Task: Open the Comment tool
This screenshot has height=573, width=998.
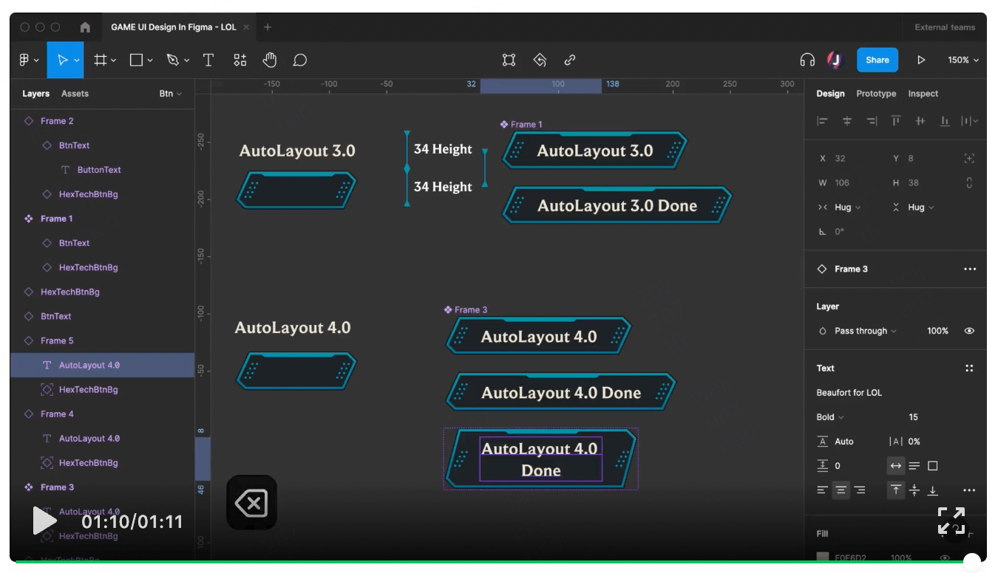Action: (299, 60)
